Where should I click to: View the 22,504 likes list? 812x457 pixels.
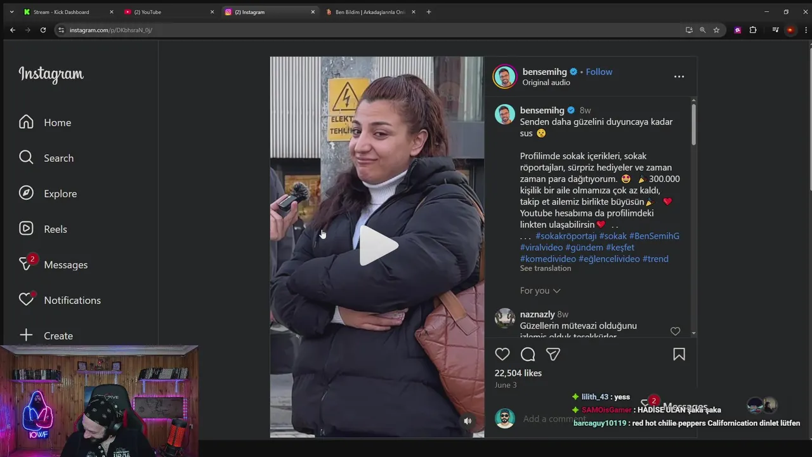point(518,373)
